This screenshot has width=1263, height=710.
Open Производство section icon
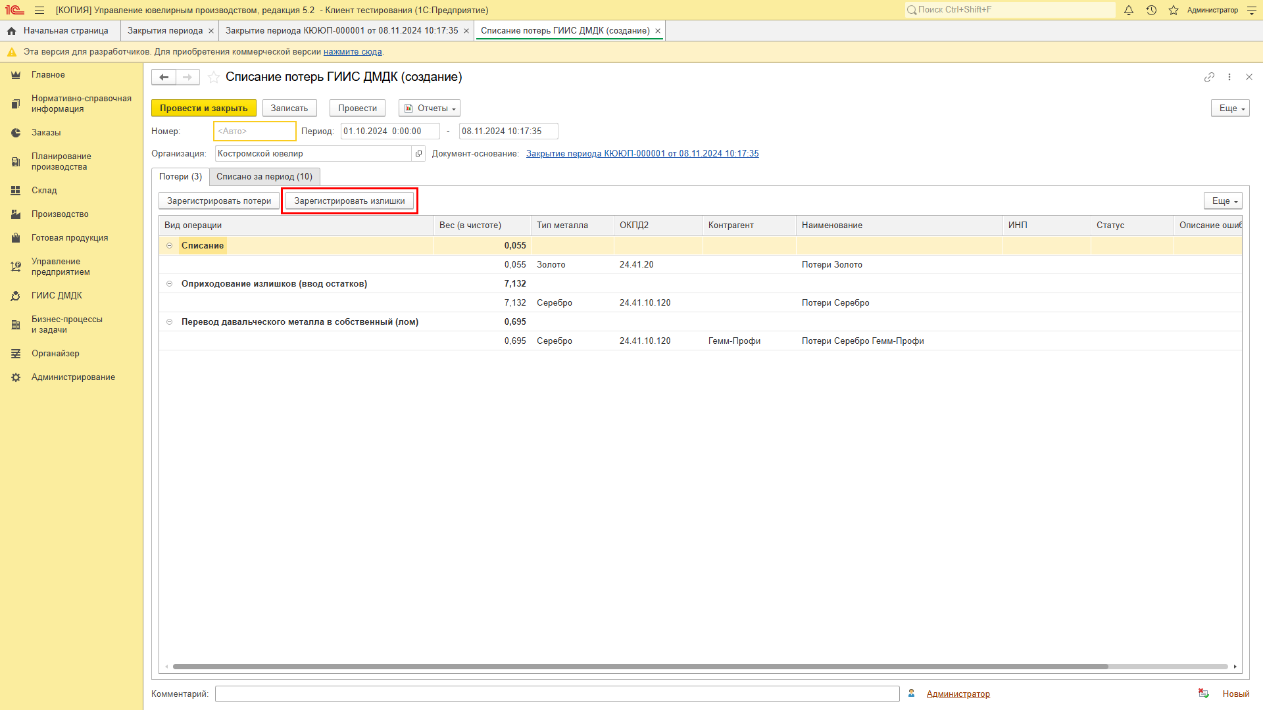pos(16,214)
